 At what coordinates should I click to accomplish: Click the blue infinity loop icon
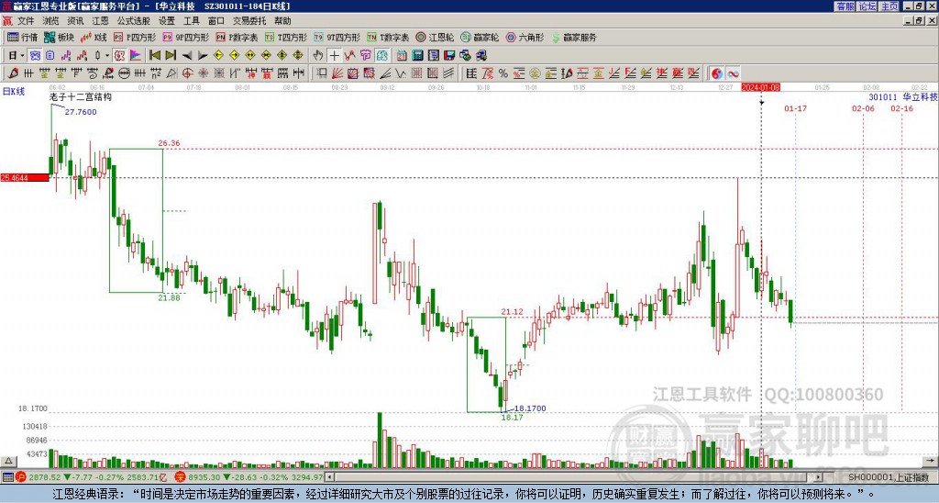click(733, 73)
